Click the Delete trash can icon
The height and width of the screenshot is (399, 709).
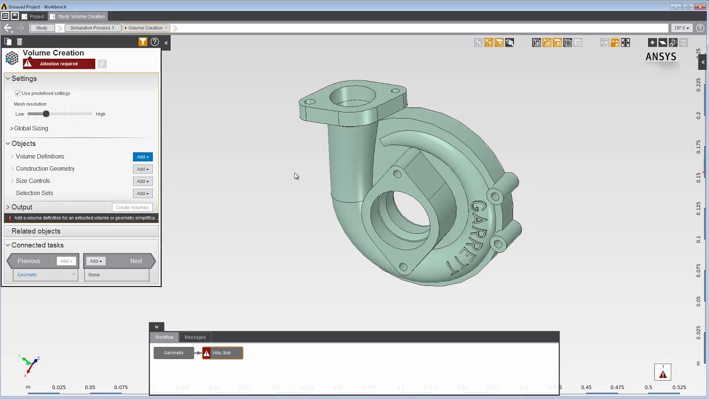coord(19,42)
